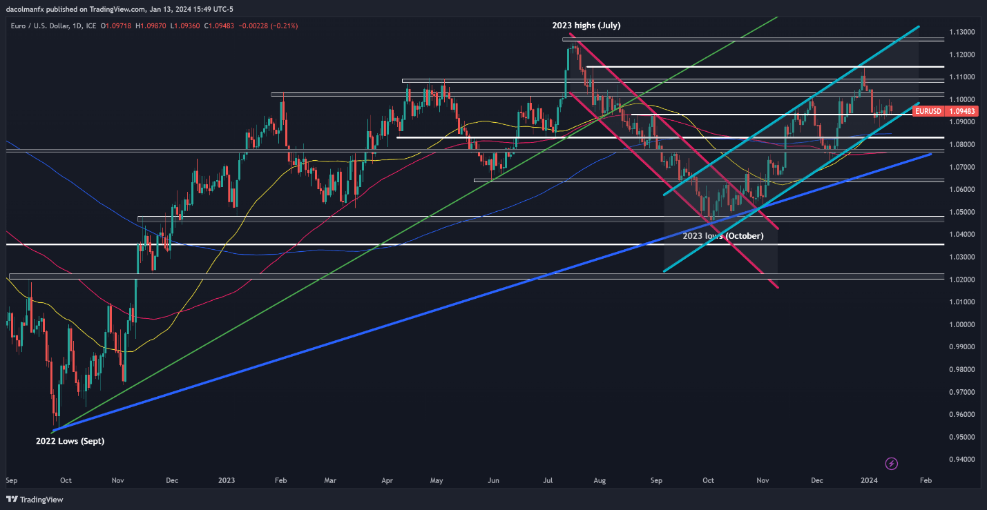Click the 1.04000 price axis label
Image resolution: width=987 pixels, height=510 pixels.
pyautogui.click(x=962, y=235)
